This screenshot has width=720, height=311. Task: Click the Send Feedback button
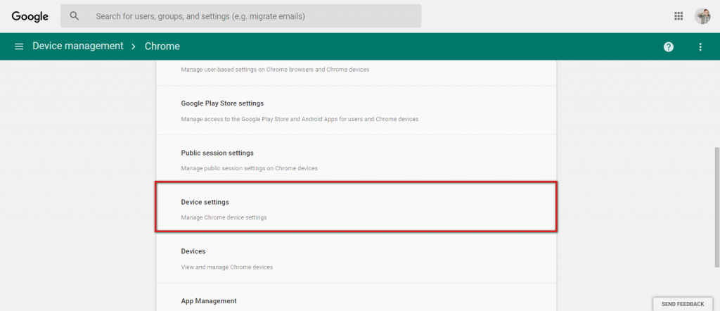click(x=682, y=304)
